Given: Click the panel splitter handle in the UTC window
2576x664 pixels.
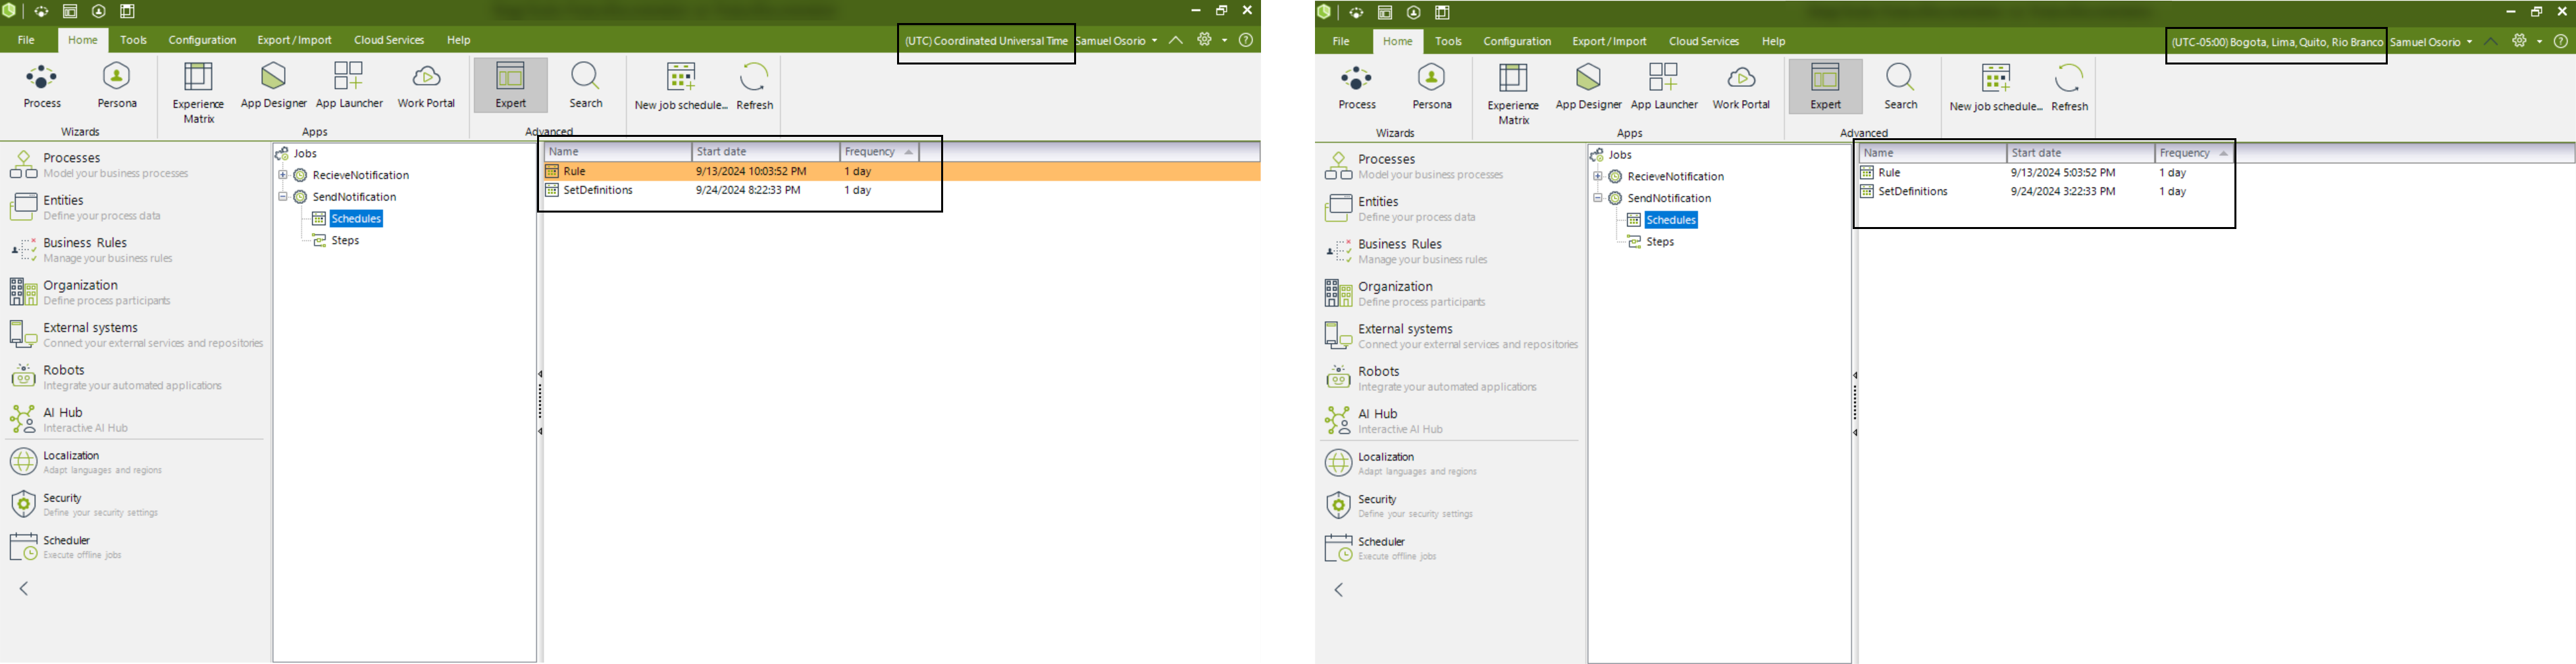Looking at the screenshot, I should click(x=540, y=402).
